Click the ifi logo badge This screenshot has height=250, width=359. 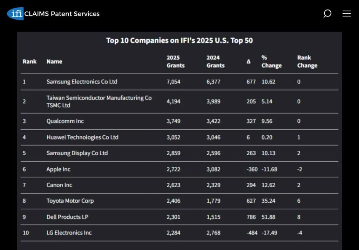15,14
